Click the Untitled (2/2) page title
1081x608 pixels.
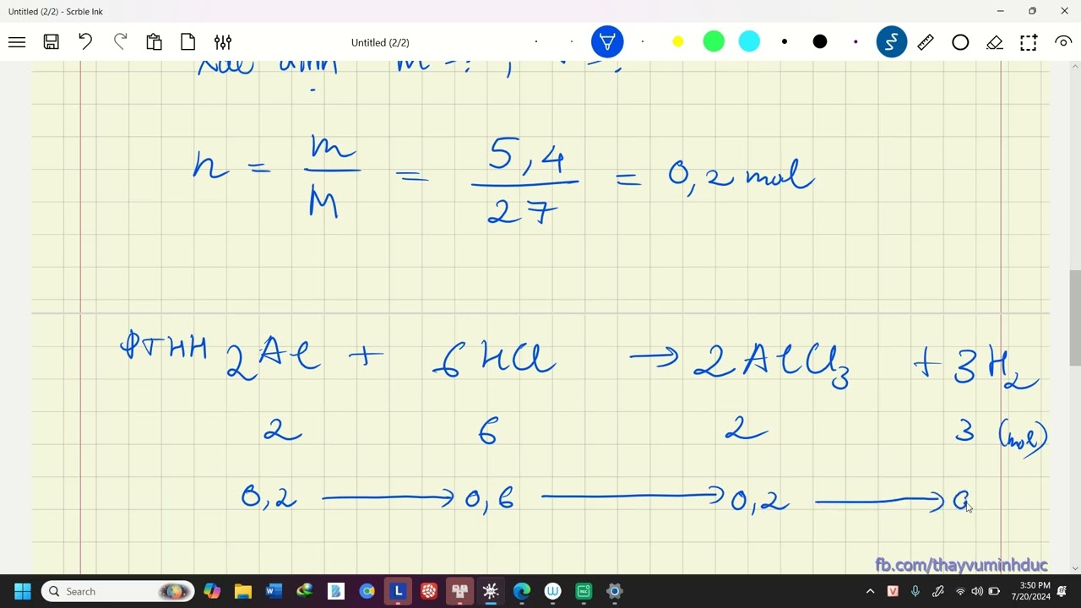380,42
